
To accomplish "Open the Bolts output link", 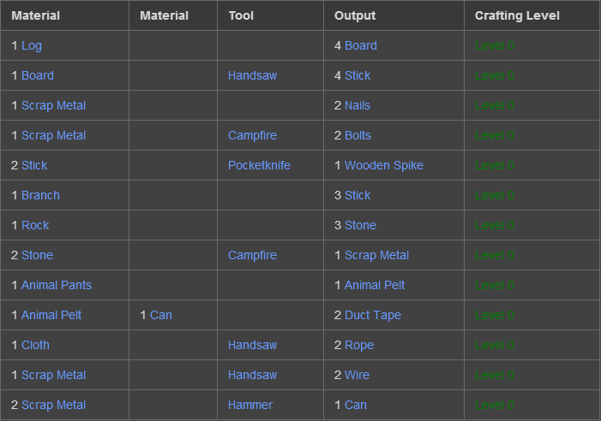I will 358,135.
